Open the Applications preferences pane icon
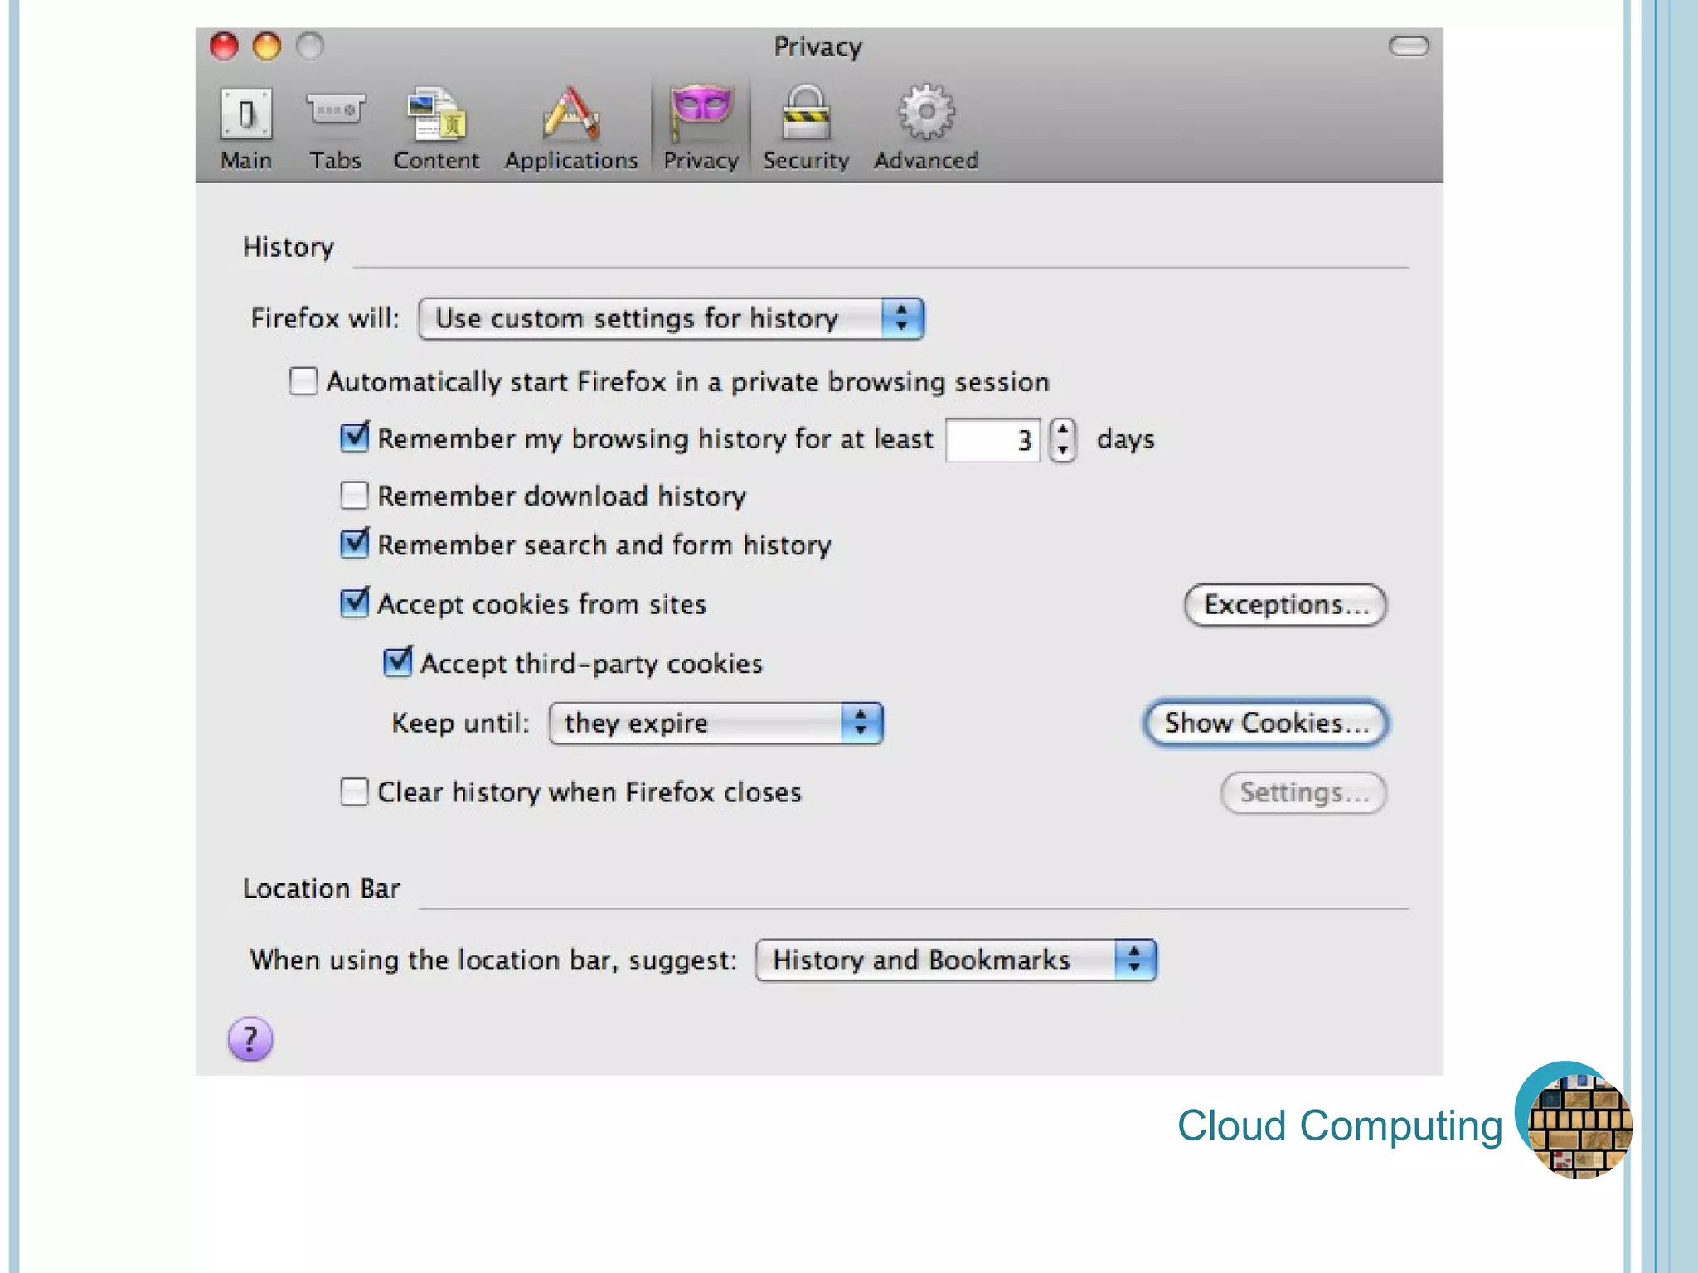This screenshot has height=1273, width=1698. (571, 113)
